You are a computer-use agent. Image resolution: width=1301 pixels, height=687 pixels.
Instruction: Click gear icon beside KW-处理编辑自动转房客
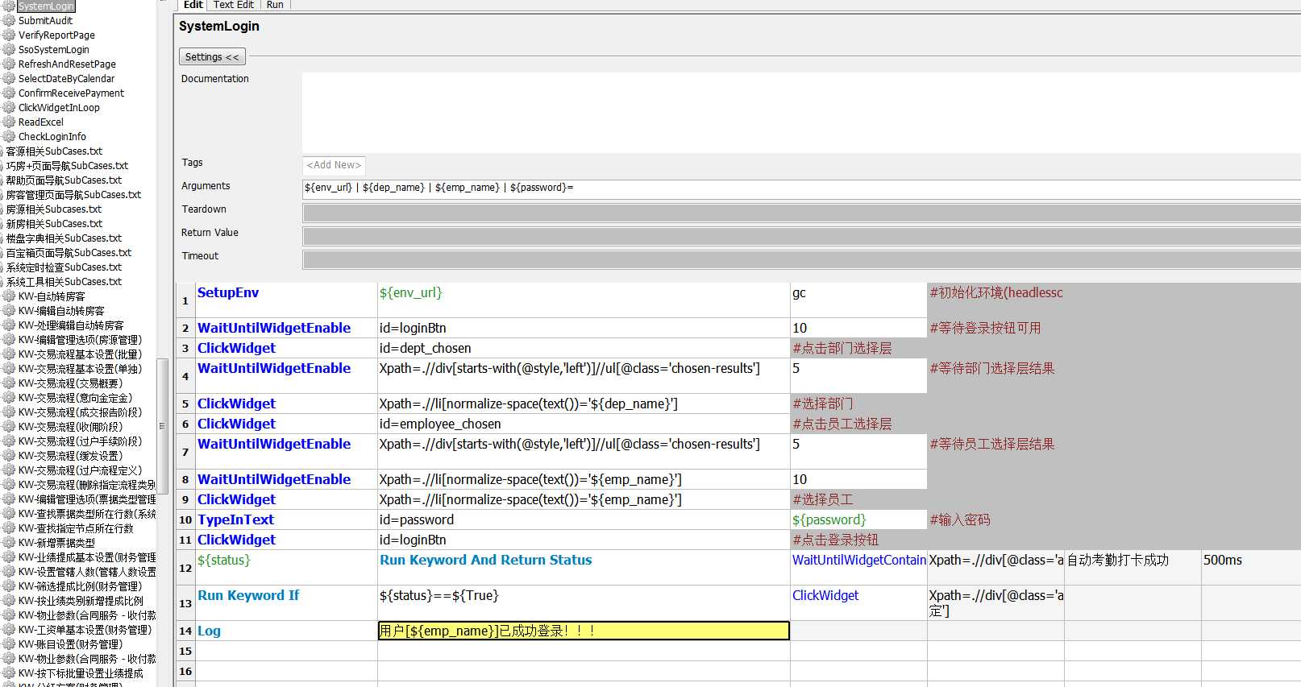[9, 325]
